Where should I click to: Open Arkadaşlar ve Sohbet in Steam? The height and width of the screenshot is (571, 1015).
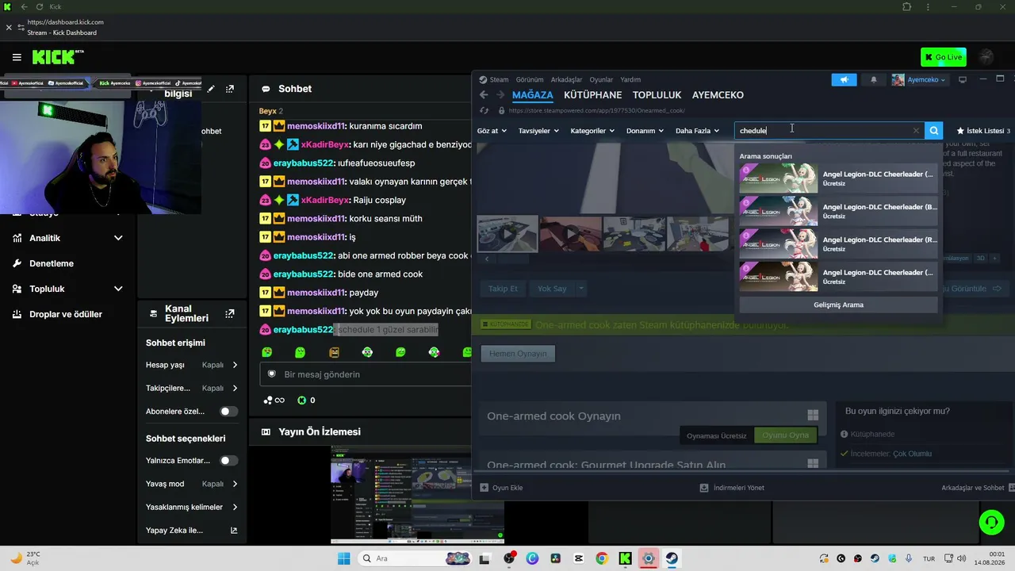coord(978,488)
